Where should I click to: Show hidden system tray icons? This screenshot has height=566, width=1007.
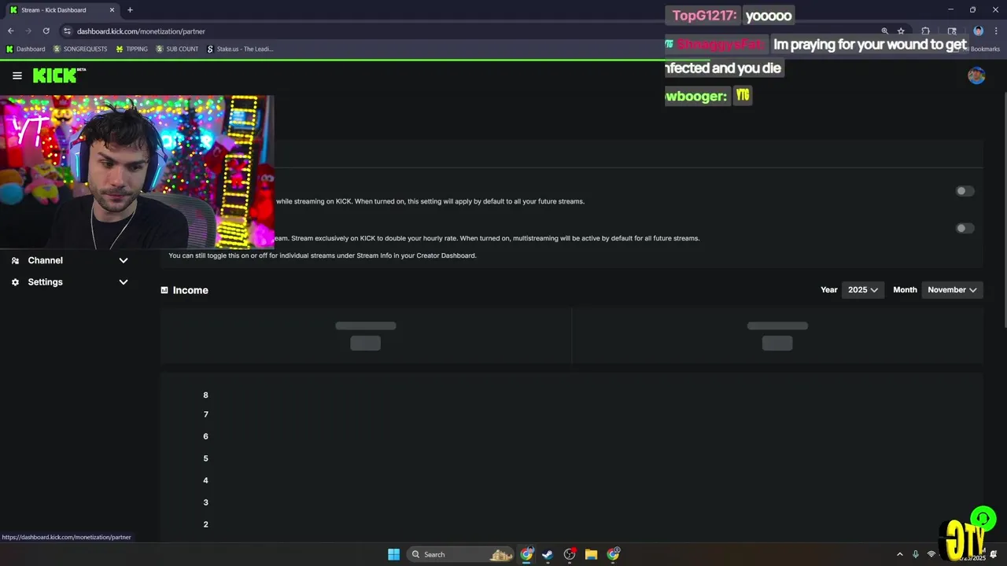[x=900, y=554]
